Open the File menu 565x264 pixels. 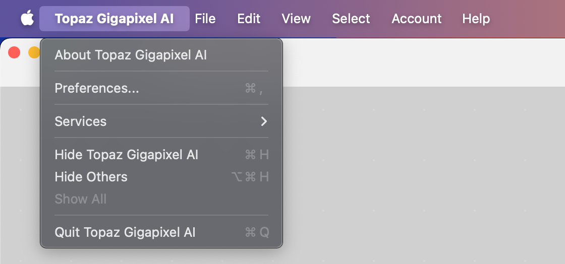click(x=205, y=18)
